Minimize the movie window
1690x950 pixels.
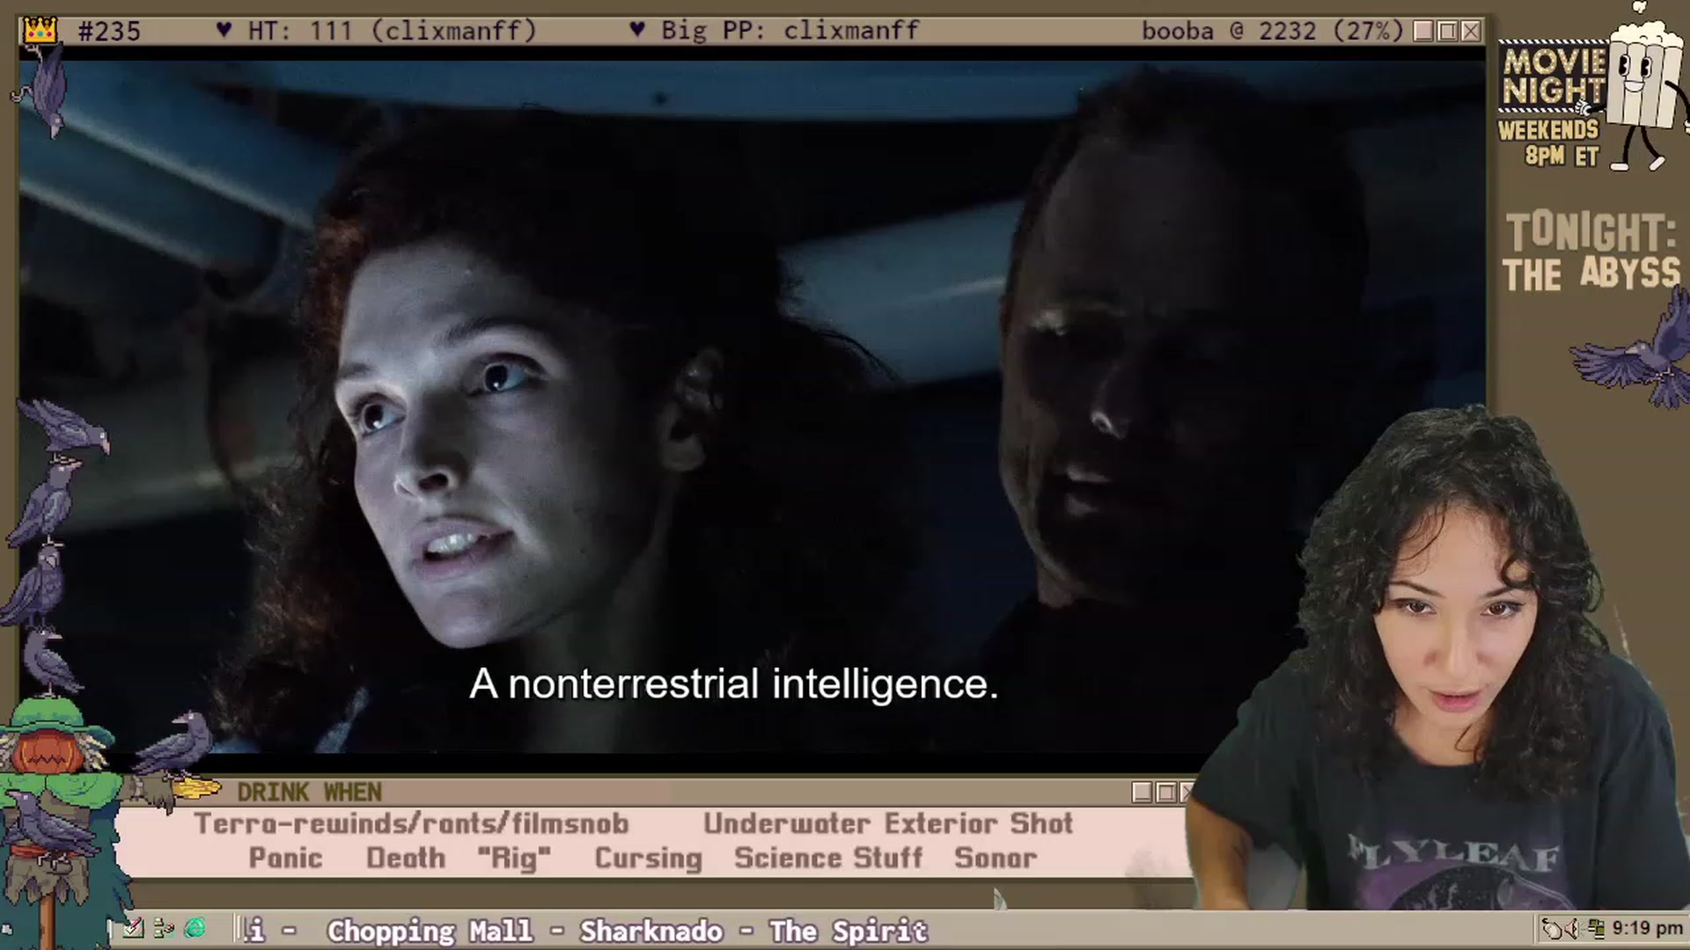point(1423,32)
